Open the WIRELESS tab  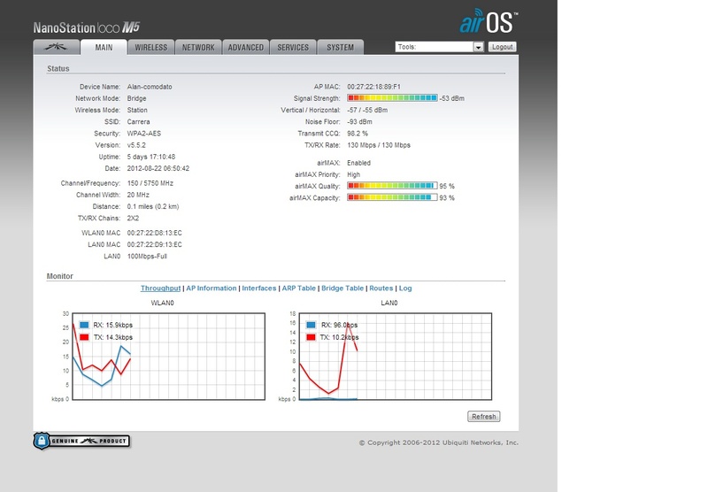150,47
